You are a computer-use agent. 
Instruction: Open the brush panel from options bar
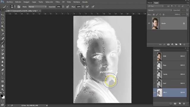point(19,7)
